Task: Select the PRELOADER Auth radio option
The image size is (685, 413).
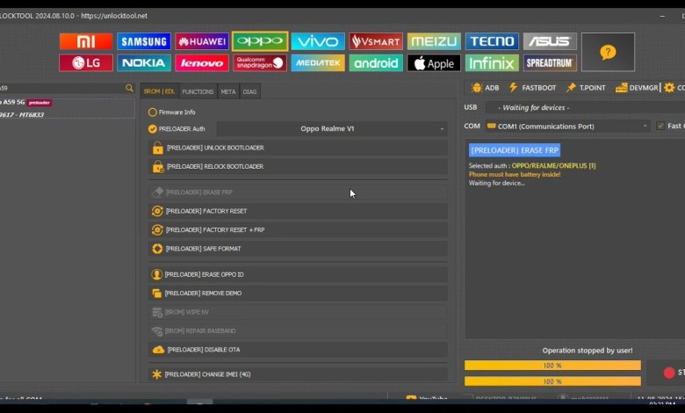Action: [153, 129]
